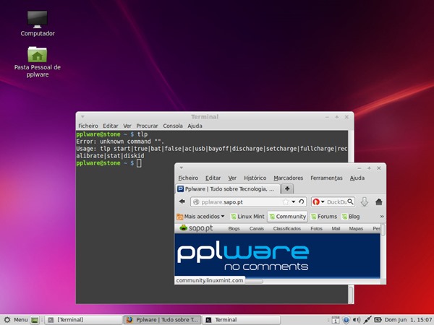Go to Firefox home page icon
This screenshot has width=434, height=325.
click(378, 202)
